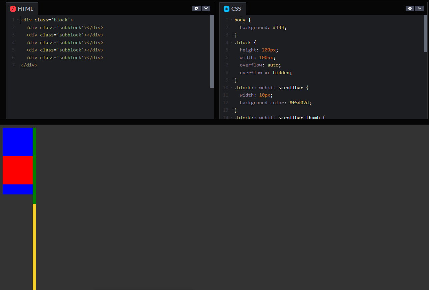Viewport: 429px width, 290px height.
Task: Click the subblock div on HTML line 6
Action: [x=65, y=57]
